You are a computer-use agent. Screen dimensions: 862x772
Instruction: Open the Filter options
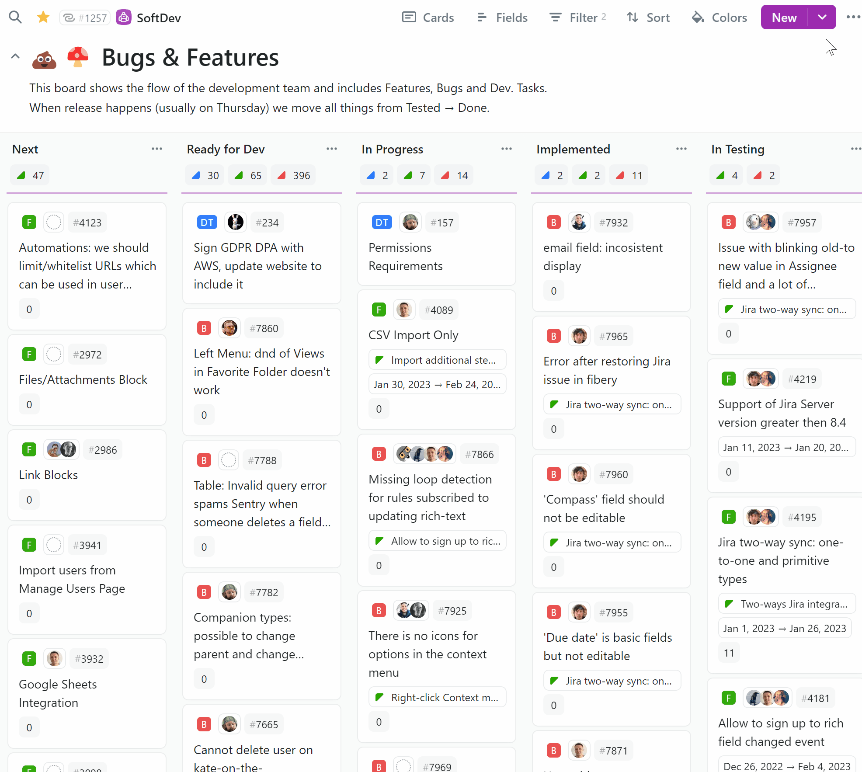tap(577, 17)
